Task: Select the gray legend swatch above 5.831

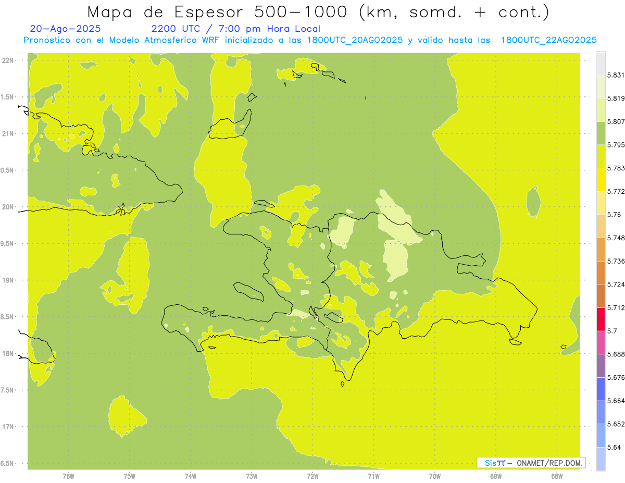Action: [601, 64]
